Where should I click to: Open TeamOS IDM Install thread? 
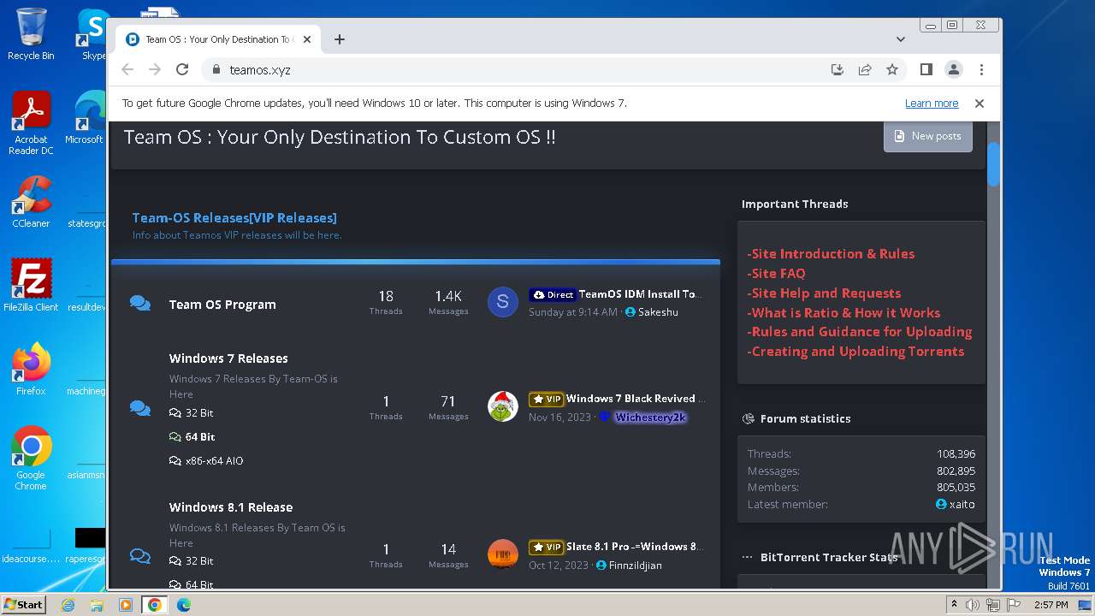[x=640, y=294]
